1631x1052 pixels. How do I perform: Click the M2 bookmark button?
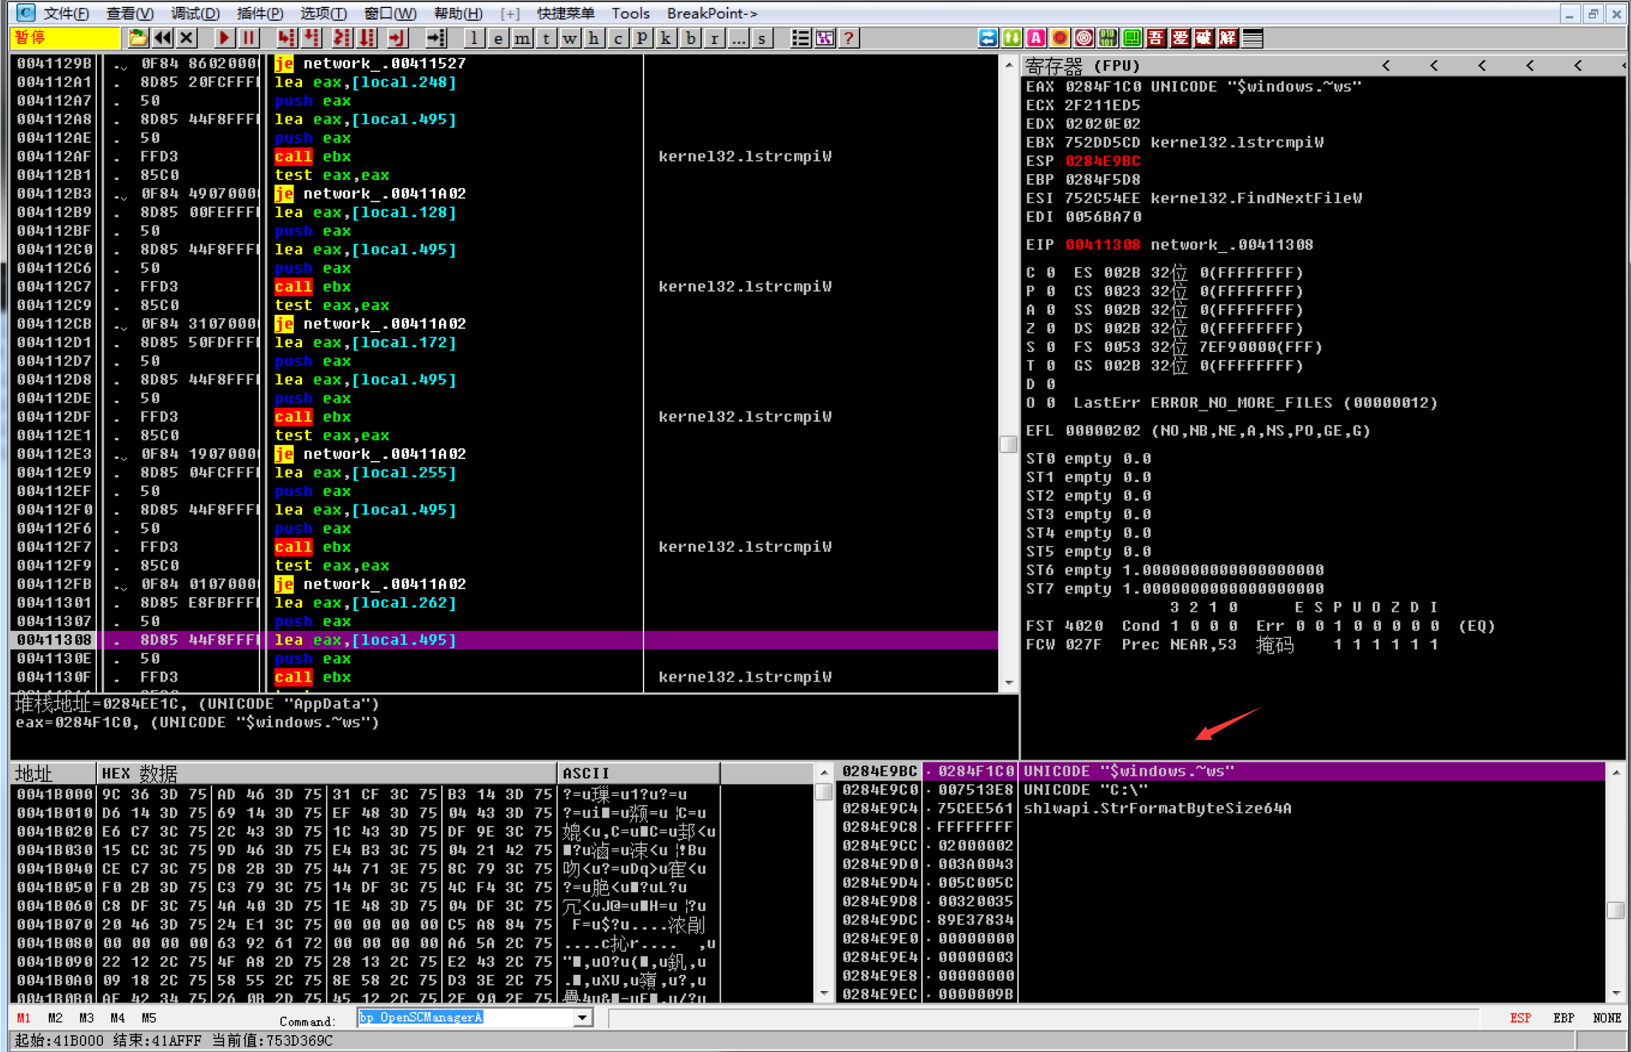tap(56, 1018)
